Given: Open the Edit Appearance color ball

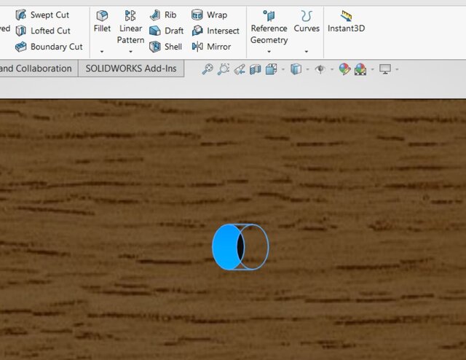Looking at the screenshot, I should click(344, 69).
